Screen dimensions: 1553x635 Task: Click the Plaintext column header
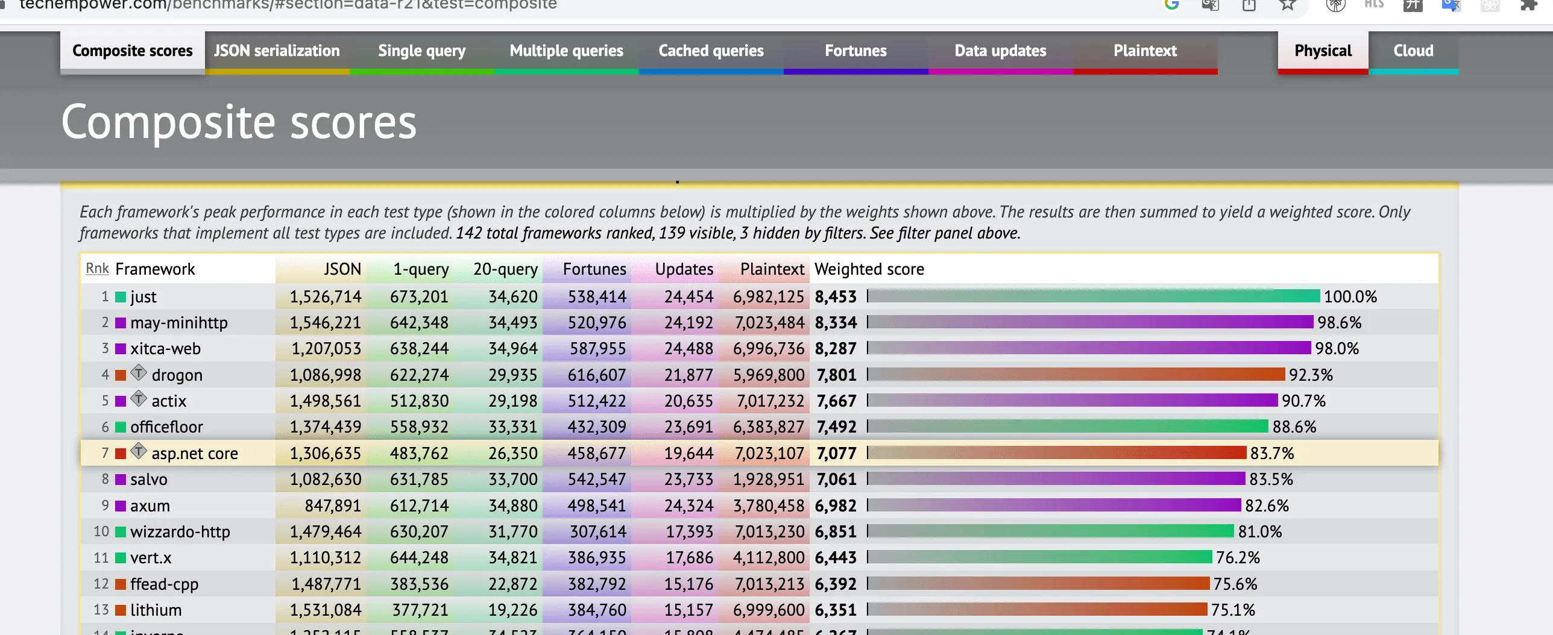[772, 269]
